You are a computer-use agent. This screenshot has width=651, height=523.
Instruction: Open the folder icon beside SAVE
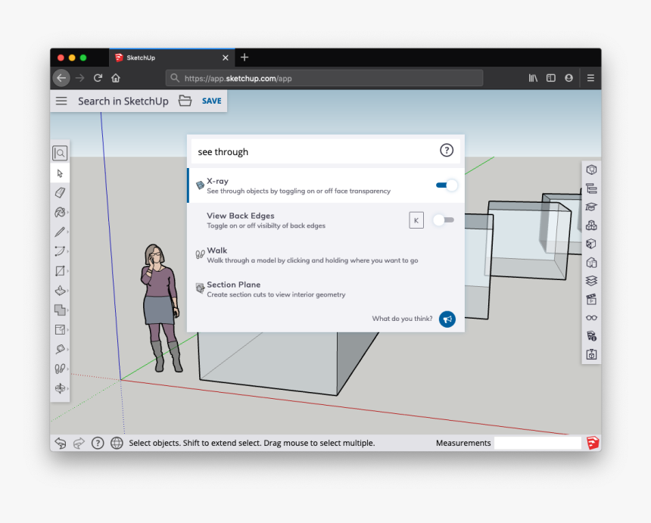(185, 101)
